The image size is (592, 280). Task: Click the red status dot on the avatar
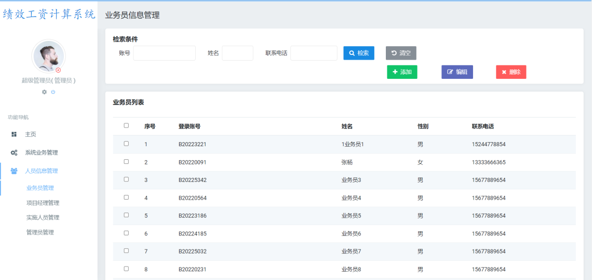(x=58, y=70)
